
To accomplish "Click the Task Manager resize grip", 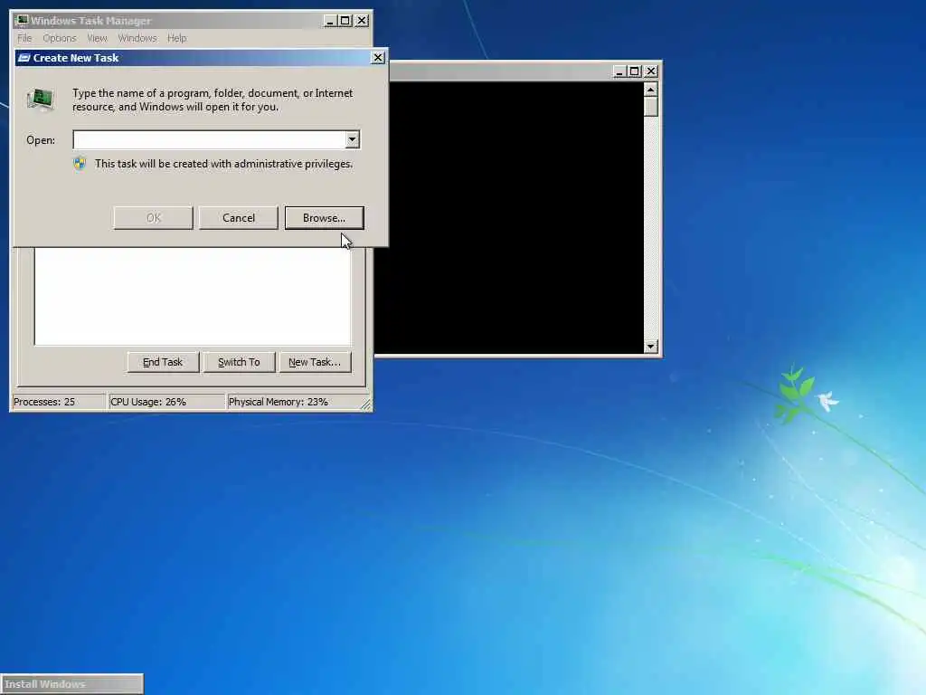I will coord(365,405).
